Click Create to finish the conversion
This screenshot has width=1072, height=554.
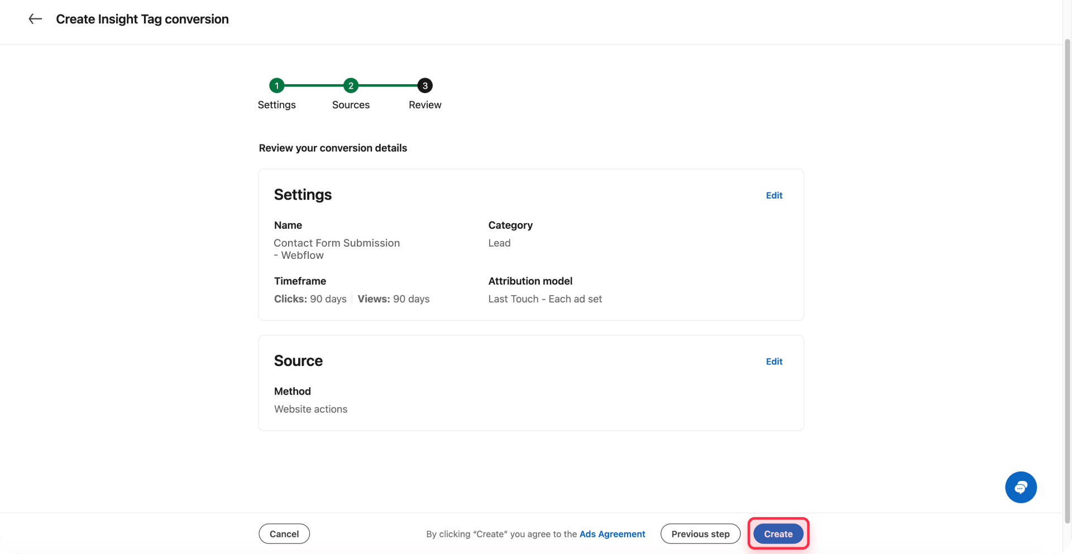pyautogui.click(x=777, y=533)
